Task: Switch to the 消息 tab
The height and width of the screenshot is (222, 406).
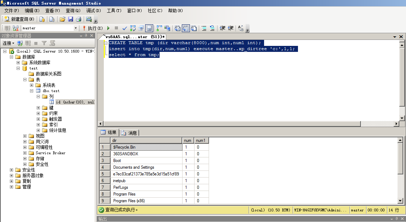Action: point(129,133)
